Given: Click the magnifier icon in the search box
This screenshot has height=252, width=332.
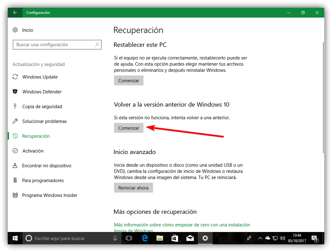Looking at the screenshot, I should click(x=97, y=45).
